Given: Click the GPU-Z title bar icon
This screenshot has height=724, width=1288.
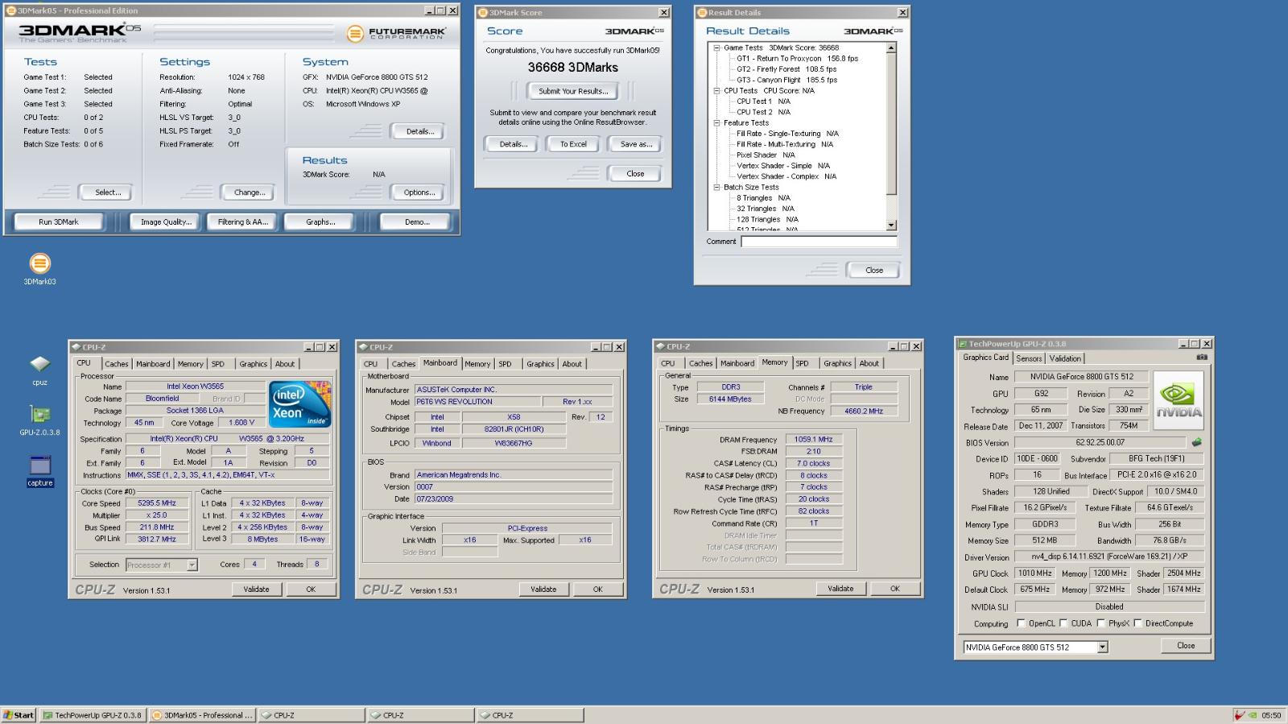Looking at the screenshot, I should [x=962, y=344].
